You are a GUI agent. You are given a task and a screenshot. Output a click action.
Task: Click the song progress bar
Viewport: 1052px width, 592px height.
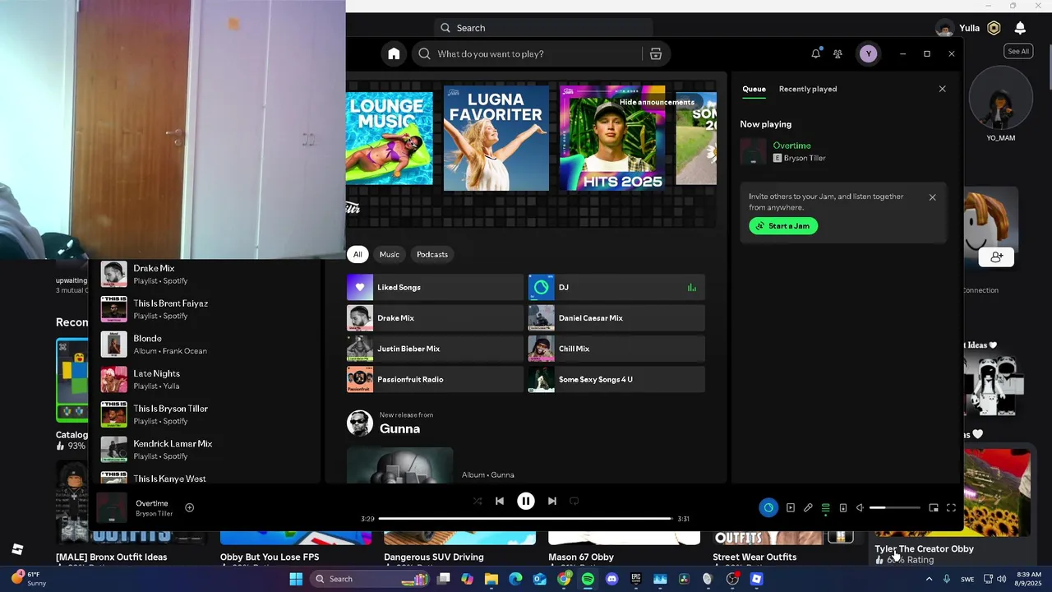click(x=526, y=519)
